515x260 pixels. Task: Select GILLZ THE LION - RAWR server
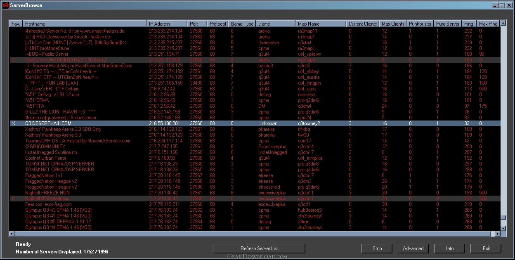coord(255,112)
